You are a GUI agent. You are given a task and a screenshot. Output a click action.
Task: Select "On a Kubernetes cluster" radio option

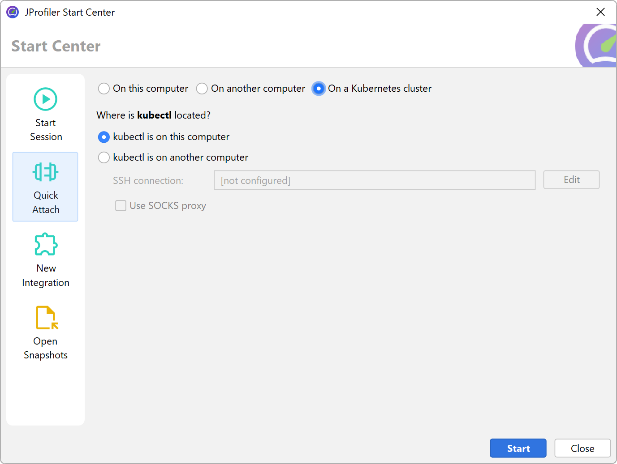[x=319, y=89]
